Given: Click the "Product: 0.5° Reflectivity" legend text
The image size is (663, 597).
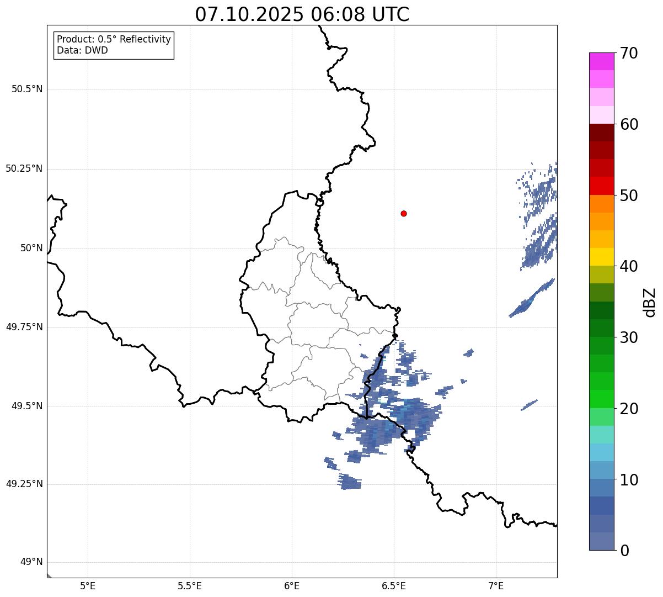Looking at the screenshot, I should (114, 40).
